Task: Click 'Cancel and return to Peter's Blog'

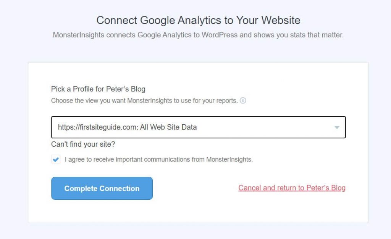Action: point(292,188)
